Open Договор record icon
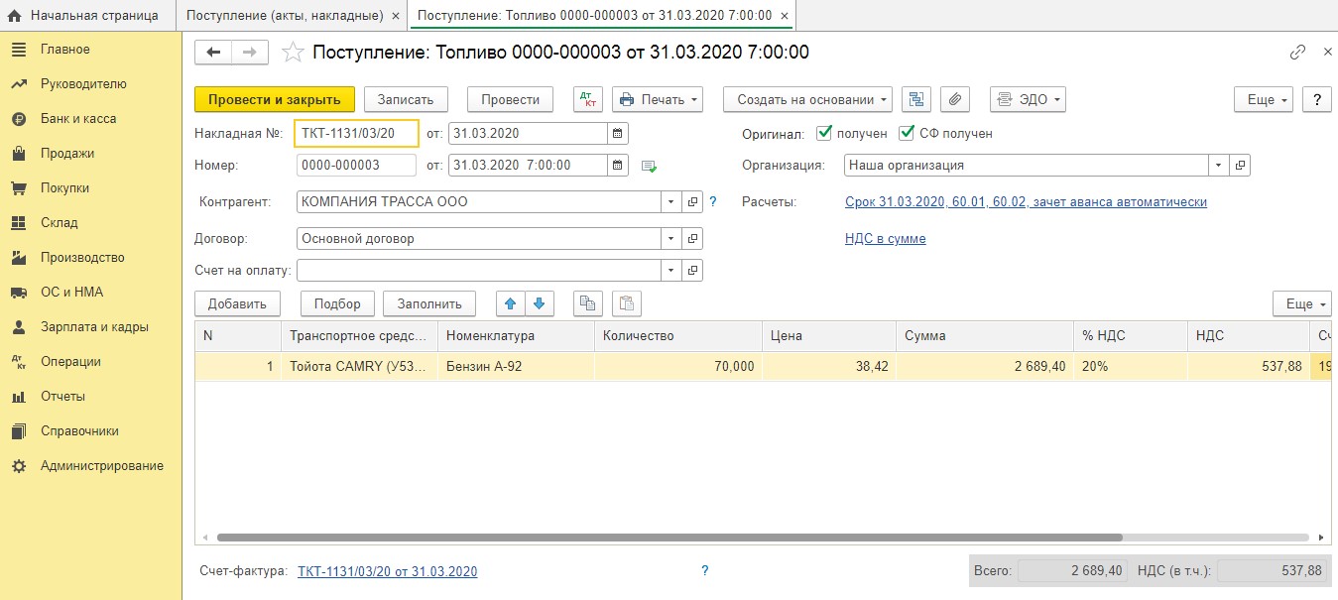This screenshot has width=1338, height=600. [692, 239]
